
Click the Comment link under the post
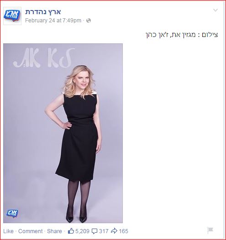(31, 231)
